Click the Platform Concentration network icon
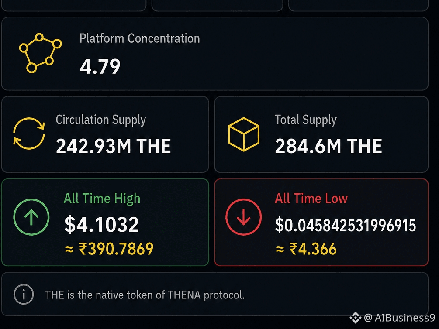 click(x=40, y=53)
